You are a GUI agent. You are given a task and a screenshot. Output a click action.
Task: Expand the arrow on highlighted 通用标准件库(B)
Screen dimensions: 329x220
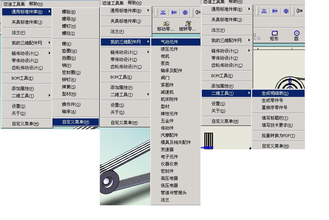pos(49,11)
